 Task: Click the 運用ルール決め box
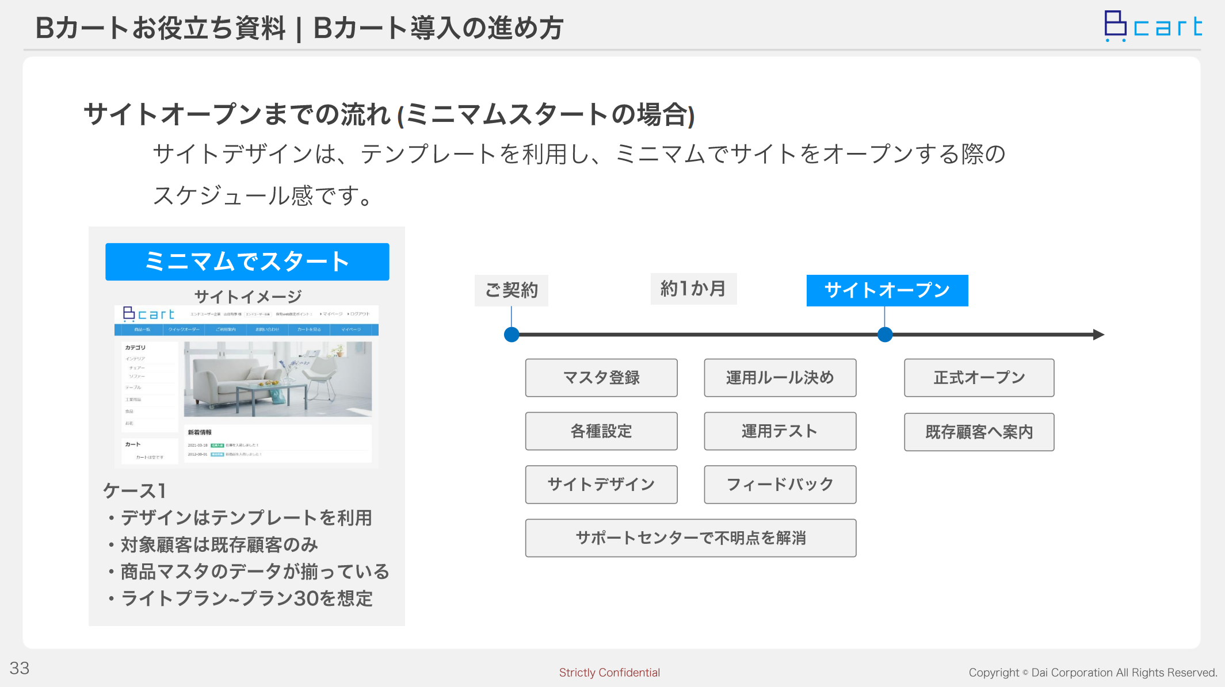[780, 378]
